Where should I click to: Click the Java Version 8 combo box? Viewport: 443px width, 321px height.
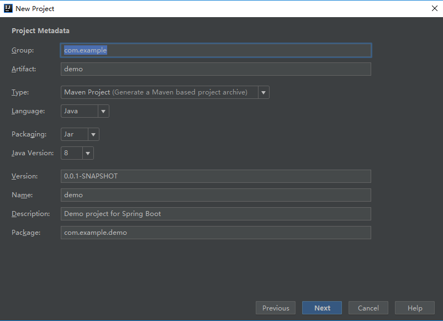(x=71, y=153)
